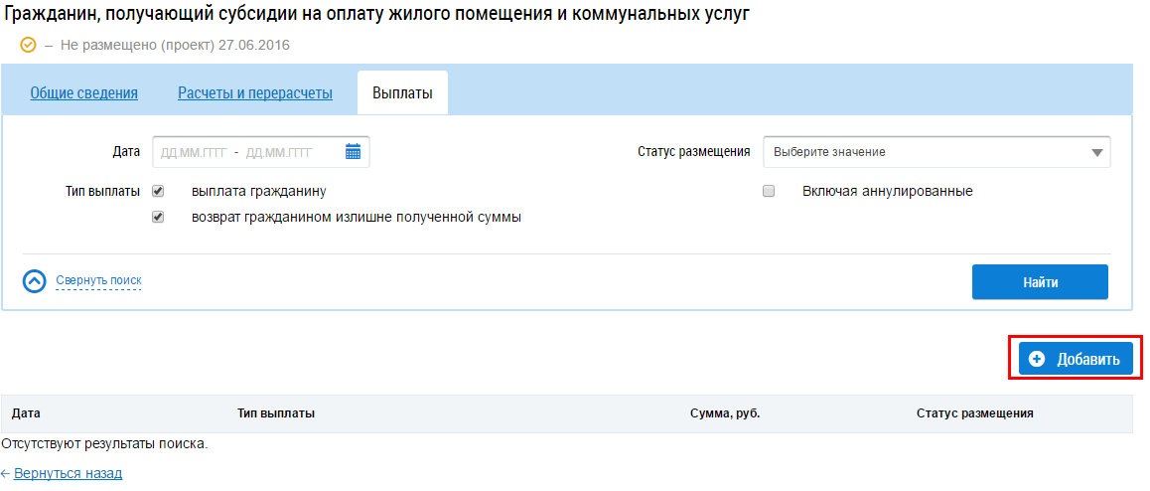
Task: Enable the "Включая аннулированные" checkbox
Action: click(x=768, y=191)
